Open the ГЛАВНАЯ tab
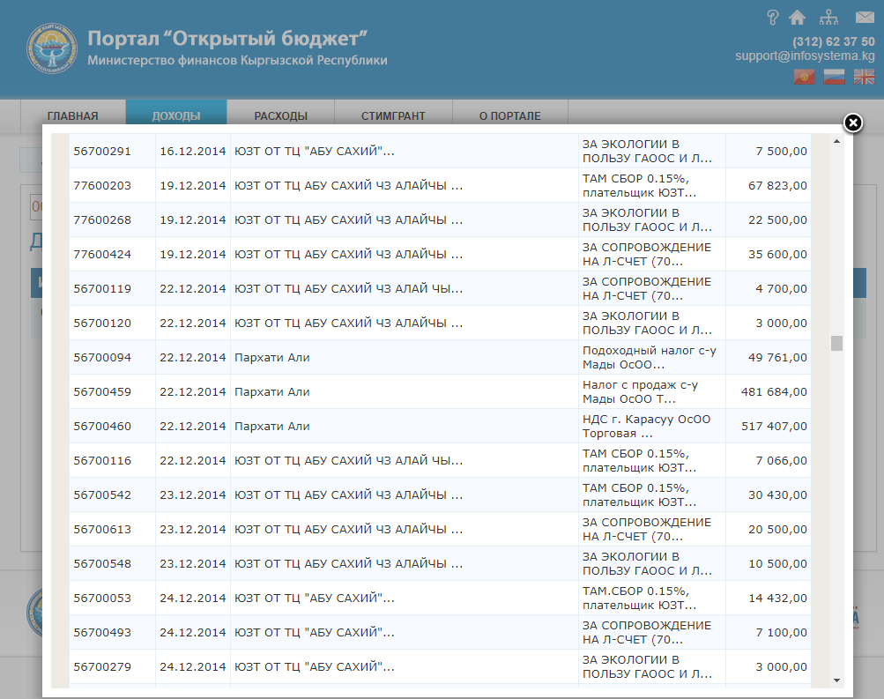 [72, 115]
